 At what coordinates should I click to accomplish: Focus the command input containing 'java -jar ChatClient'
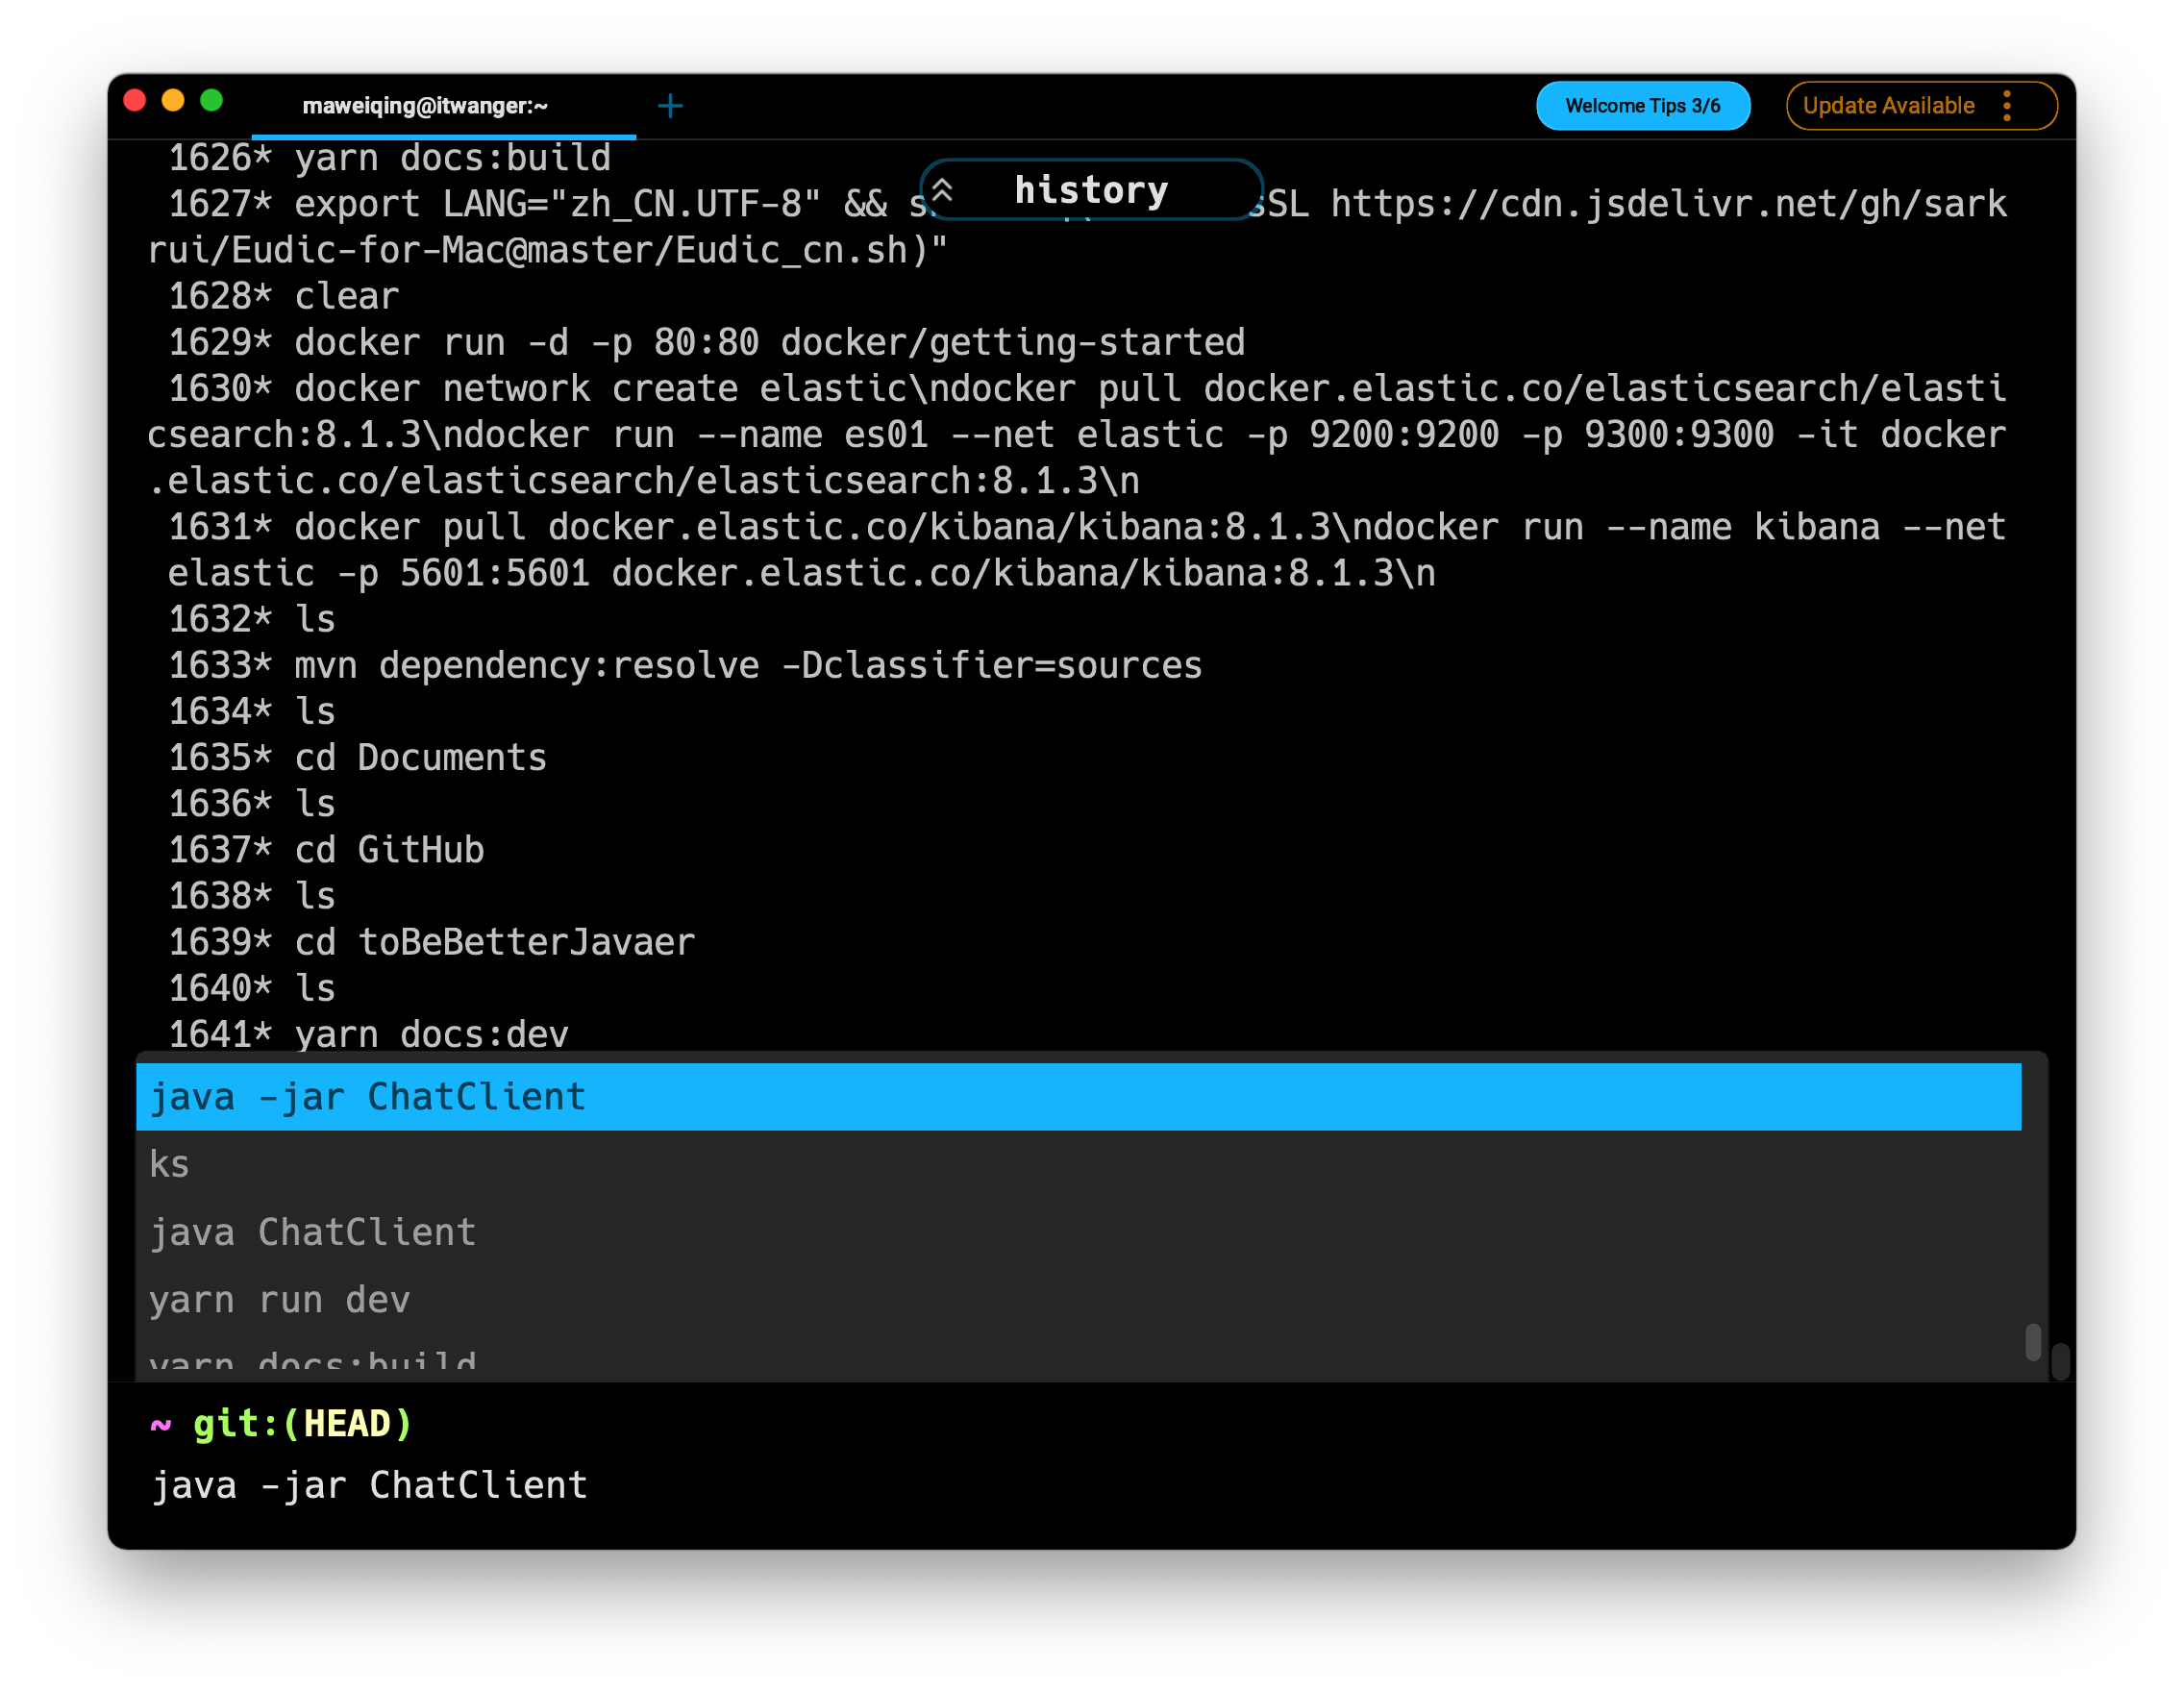pyautogui.click(x=370, y=1486)
